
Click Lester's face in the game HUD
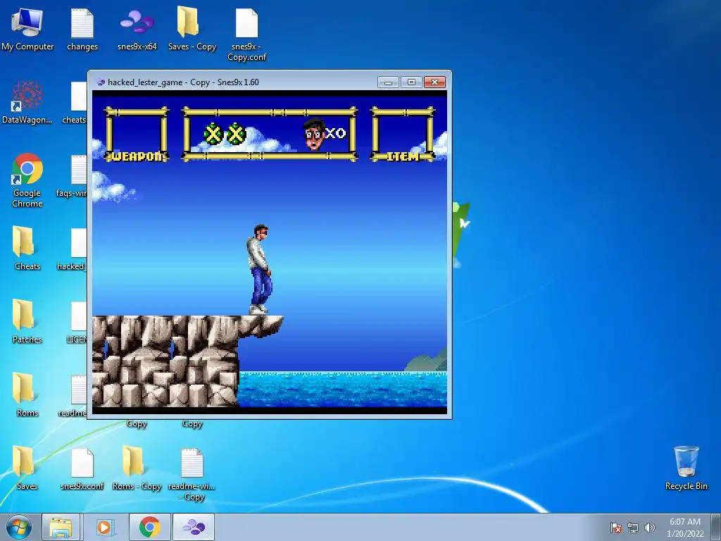[315, 134]
